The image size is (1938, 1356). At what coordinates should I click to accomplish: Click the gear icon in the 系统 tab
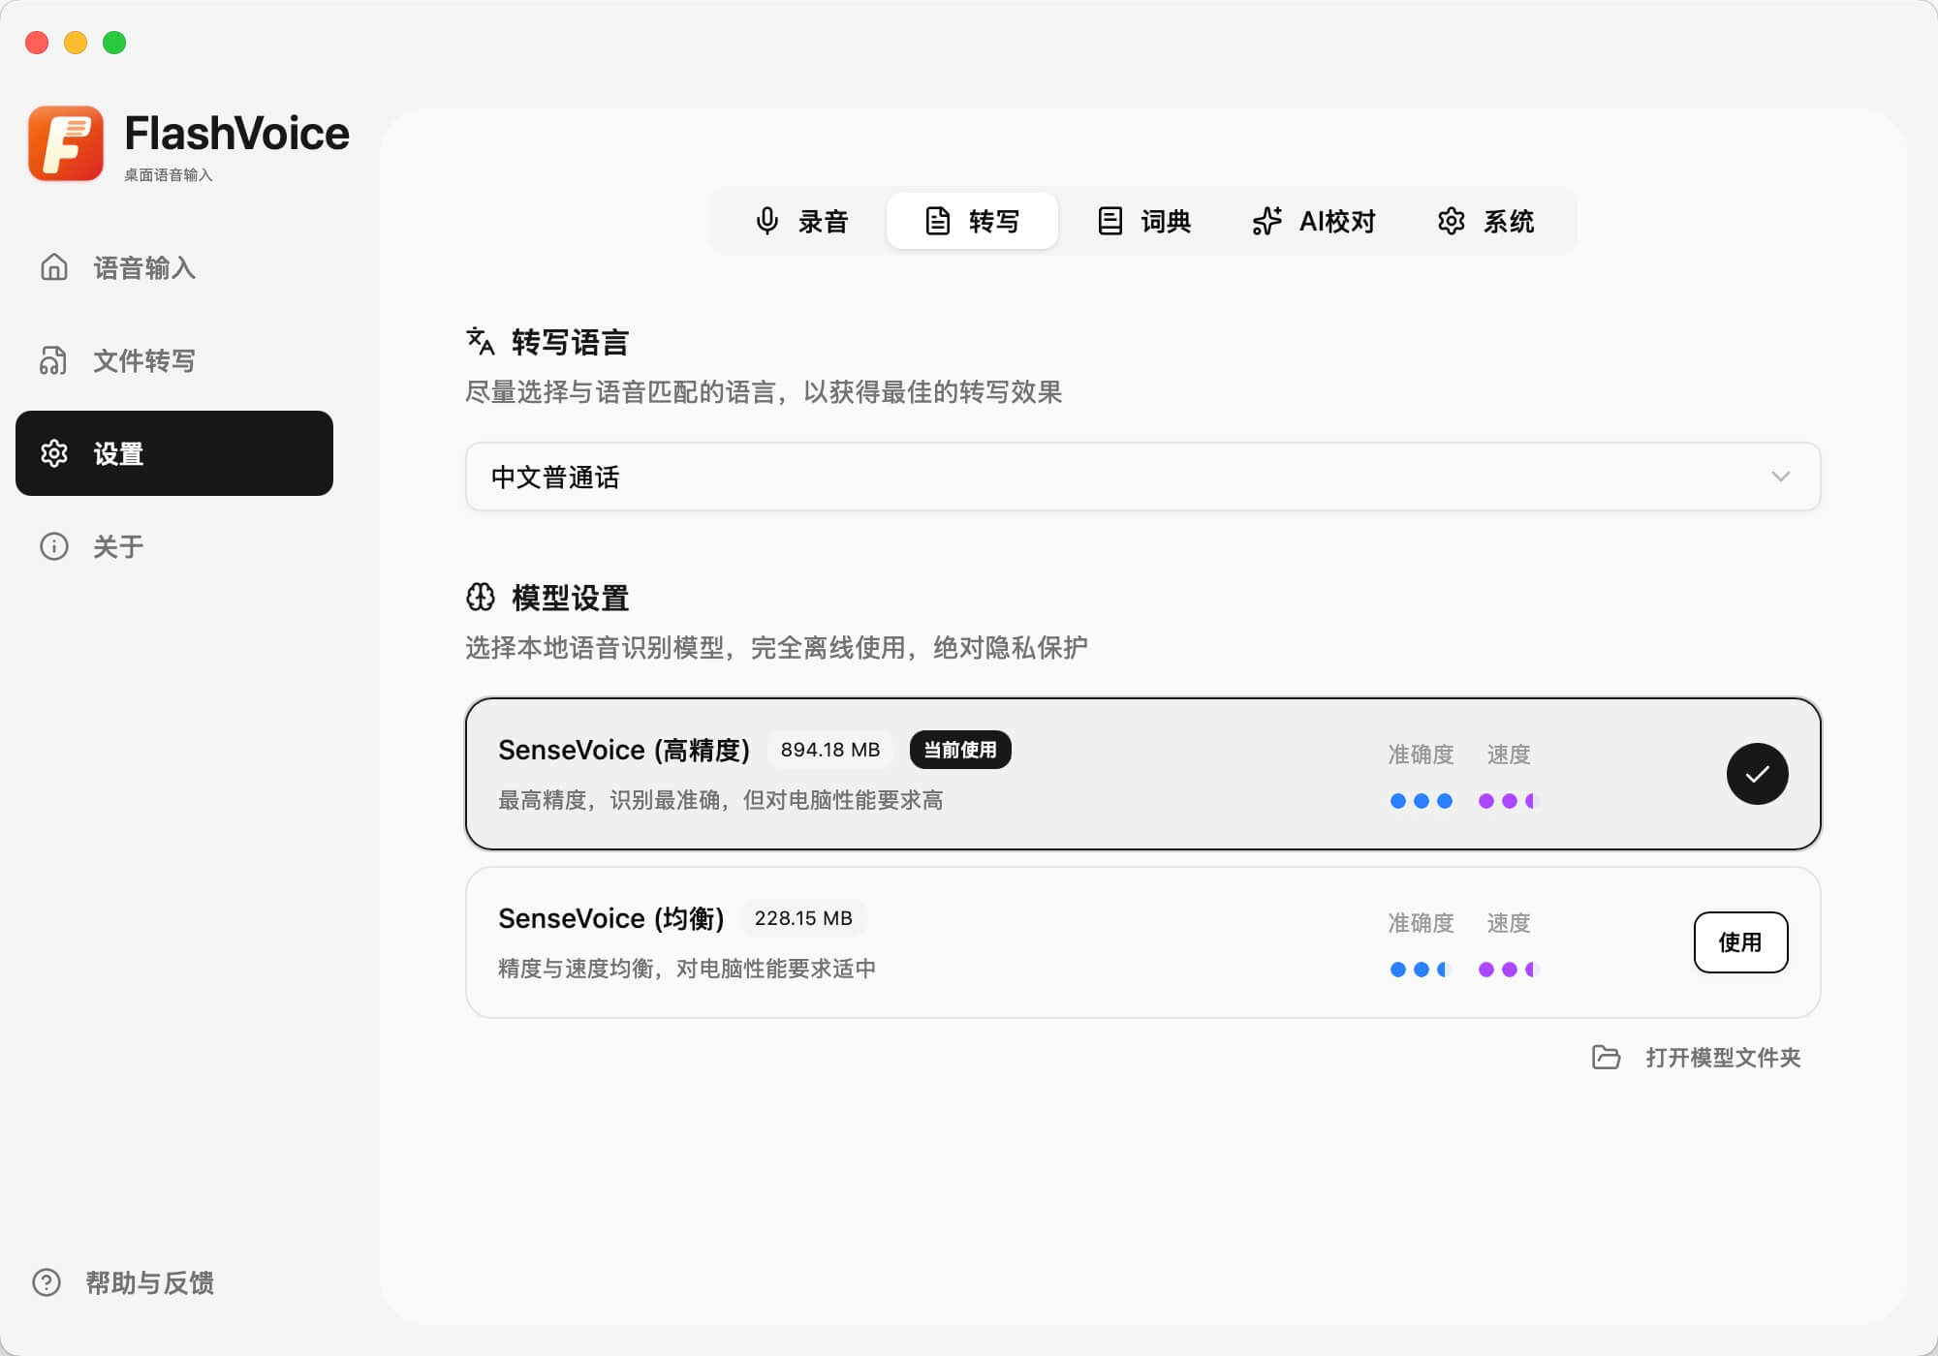(x=1451, y=221)
